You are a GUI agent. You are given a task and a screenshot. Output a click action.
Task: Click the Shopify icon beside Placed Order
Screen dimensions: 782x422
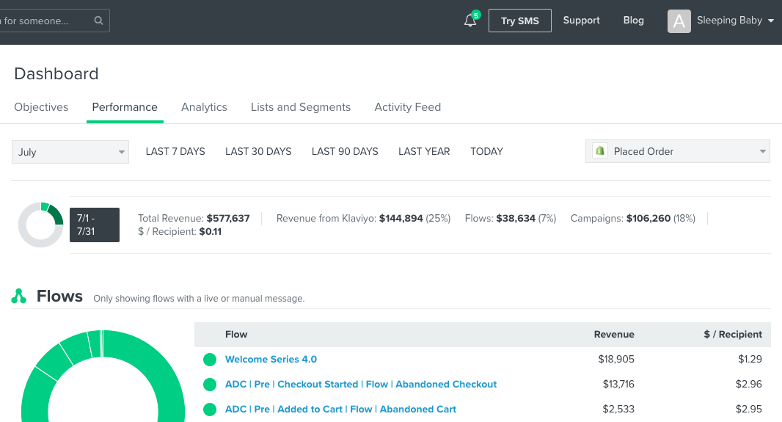coord(599,151)
